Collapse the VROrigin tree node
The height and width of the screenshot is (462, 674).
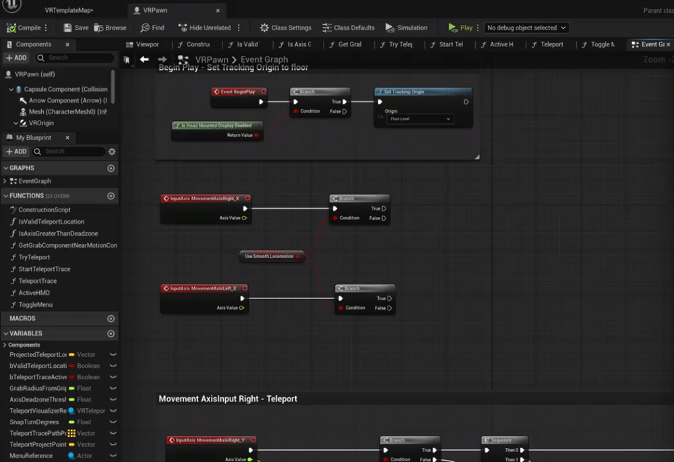(x=16, y=123)
